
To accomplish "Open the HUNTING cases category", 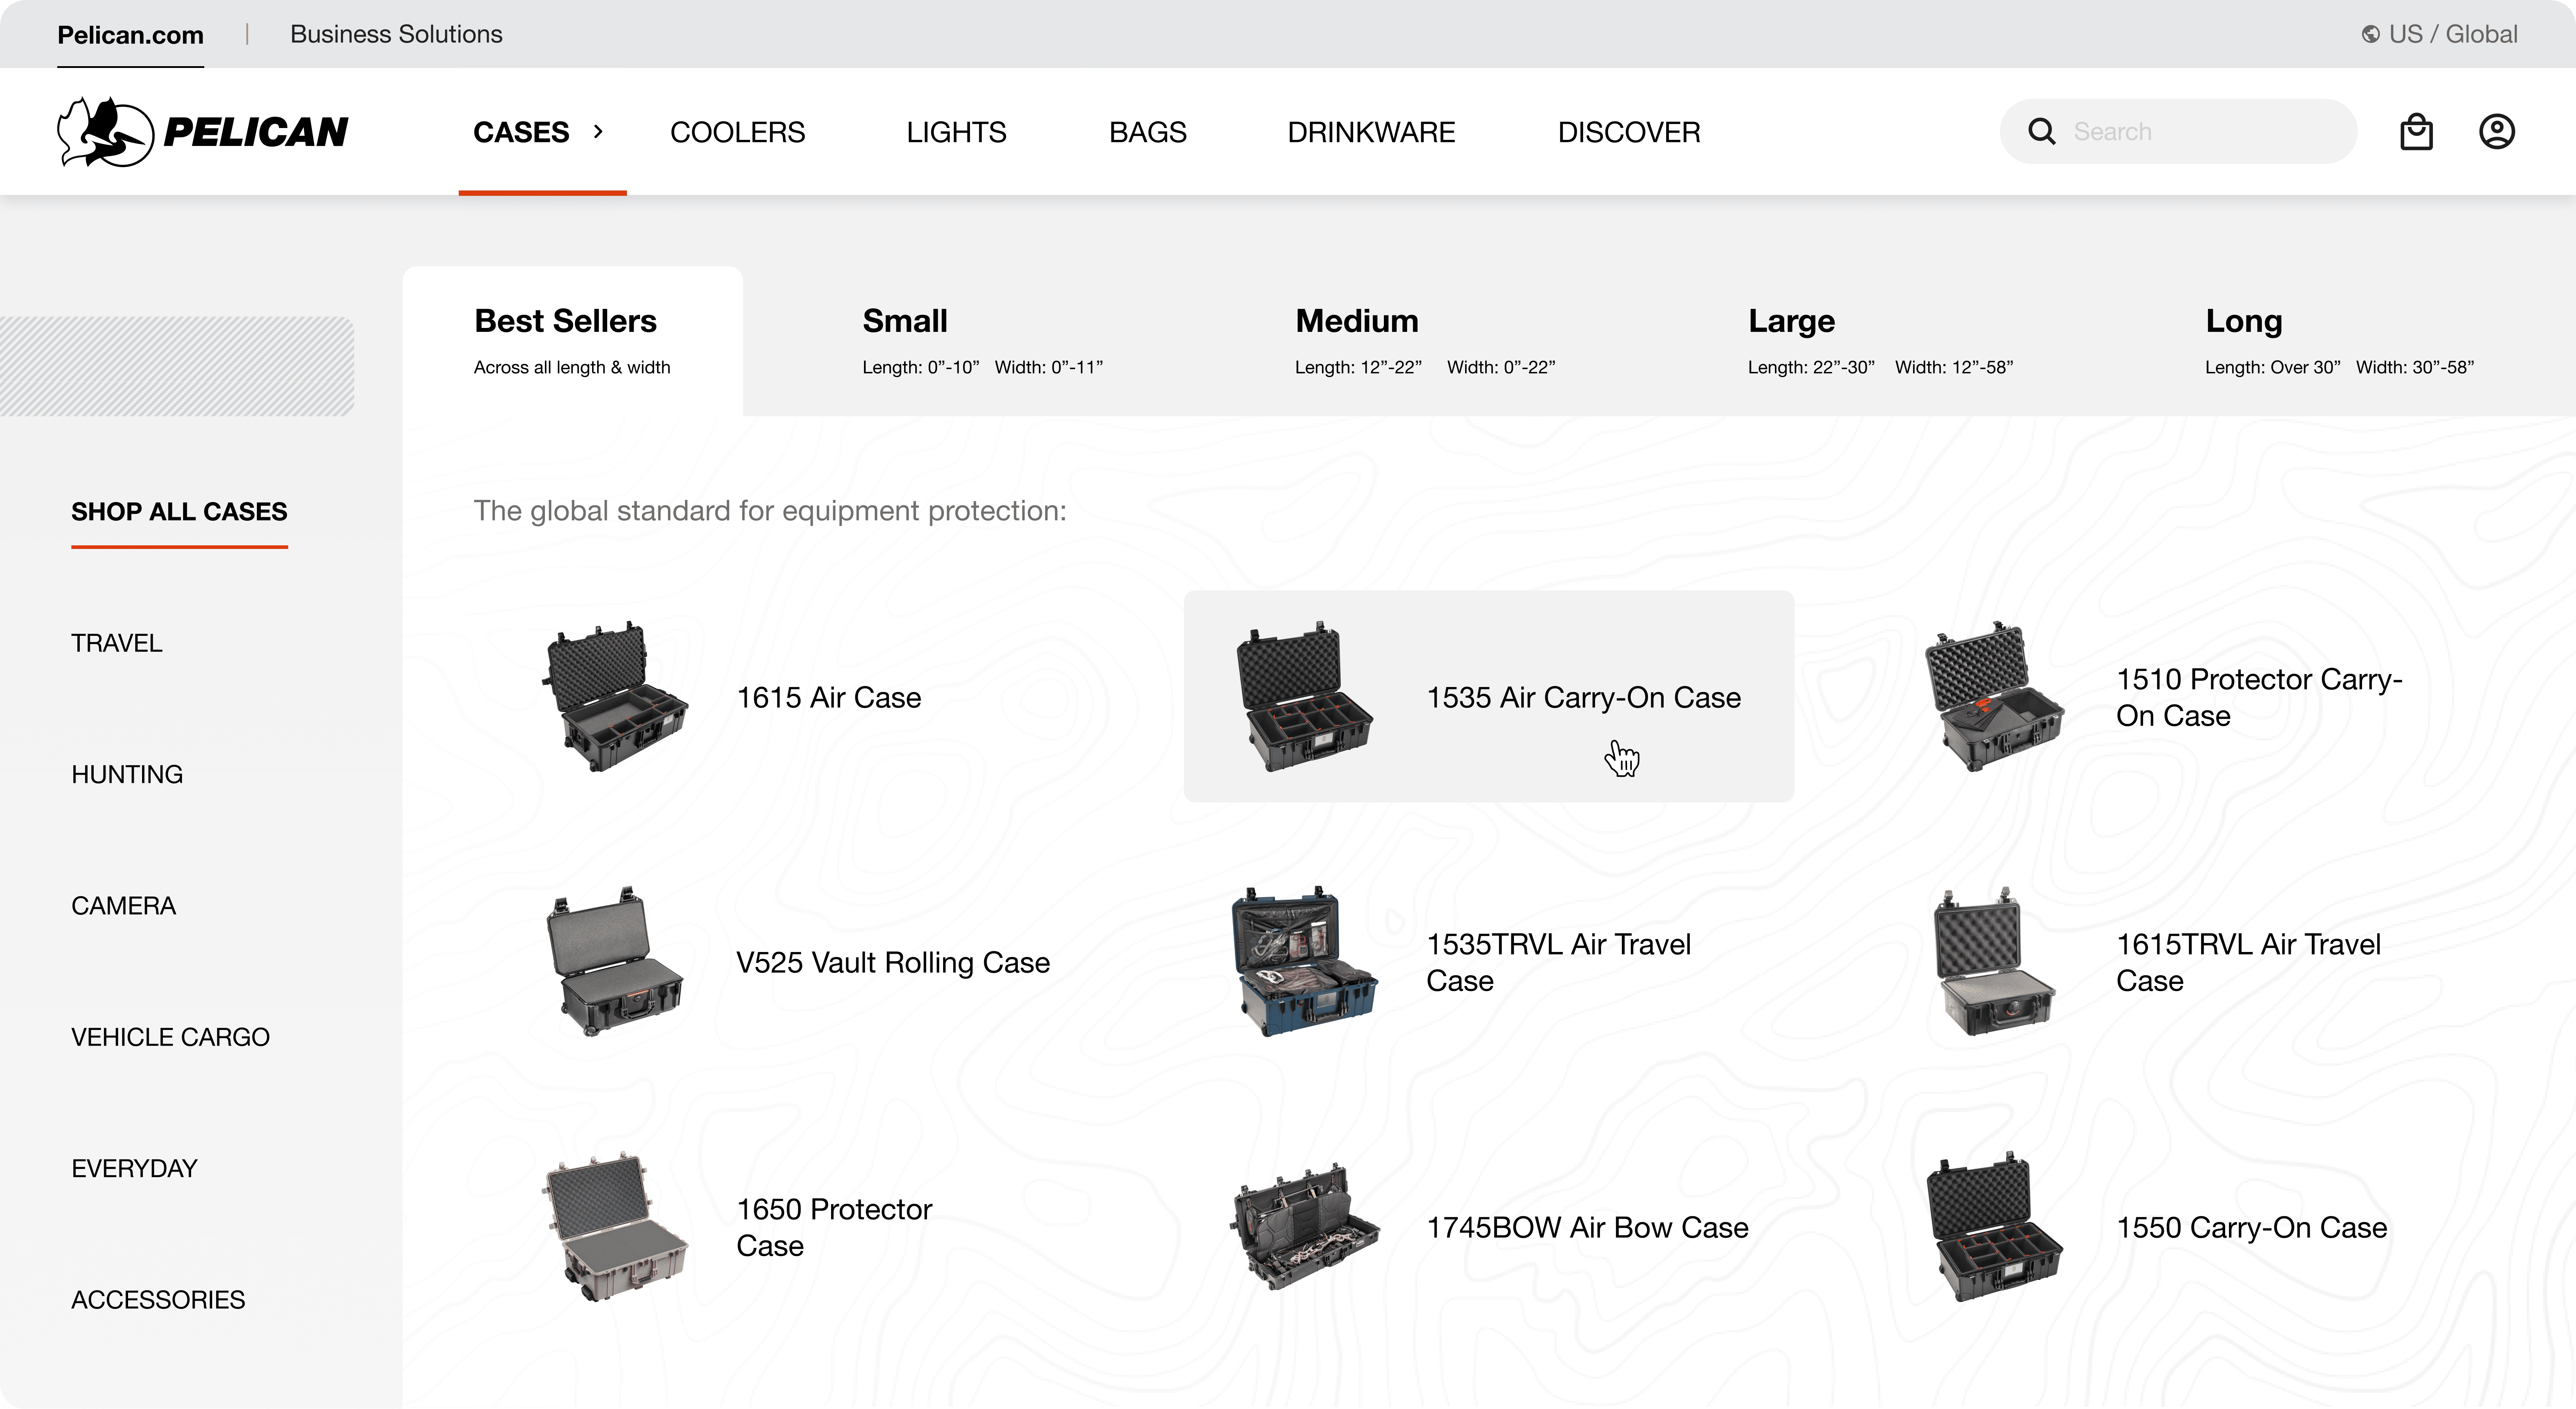I will [127, 775].
